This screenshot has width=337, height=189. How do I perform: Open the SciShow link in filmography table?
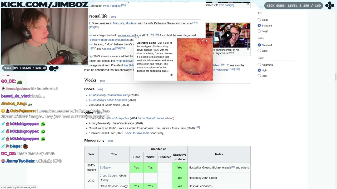tap(105, 167)
